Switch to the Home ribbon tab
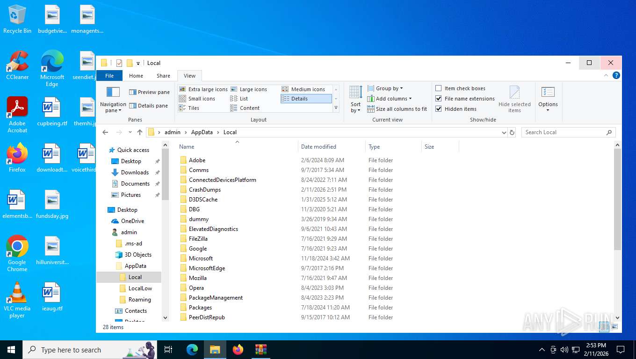The image size is (636, 359). 136,76
